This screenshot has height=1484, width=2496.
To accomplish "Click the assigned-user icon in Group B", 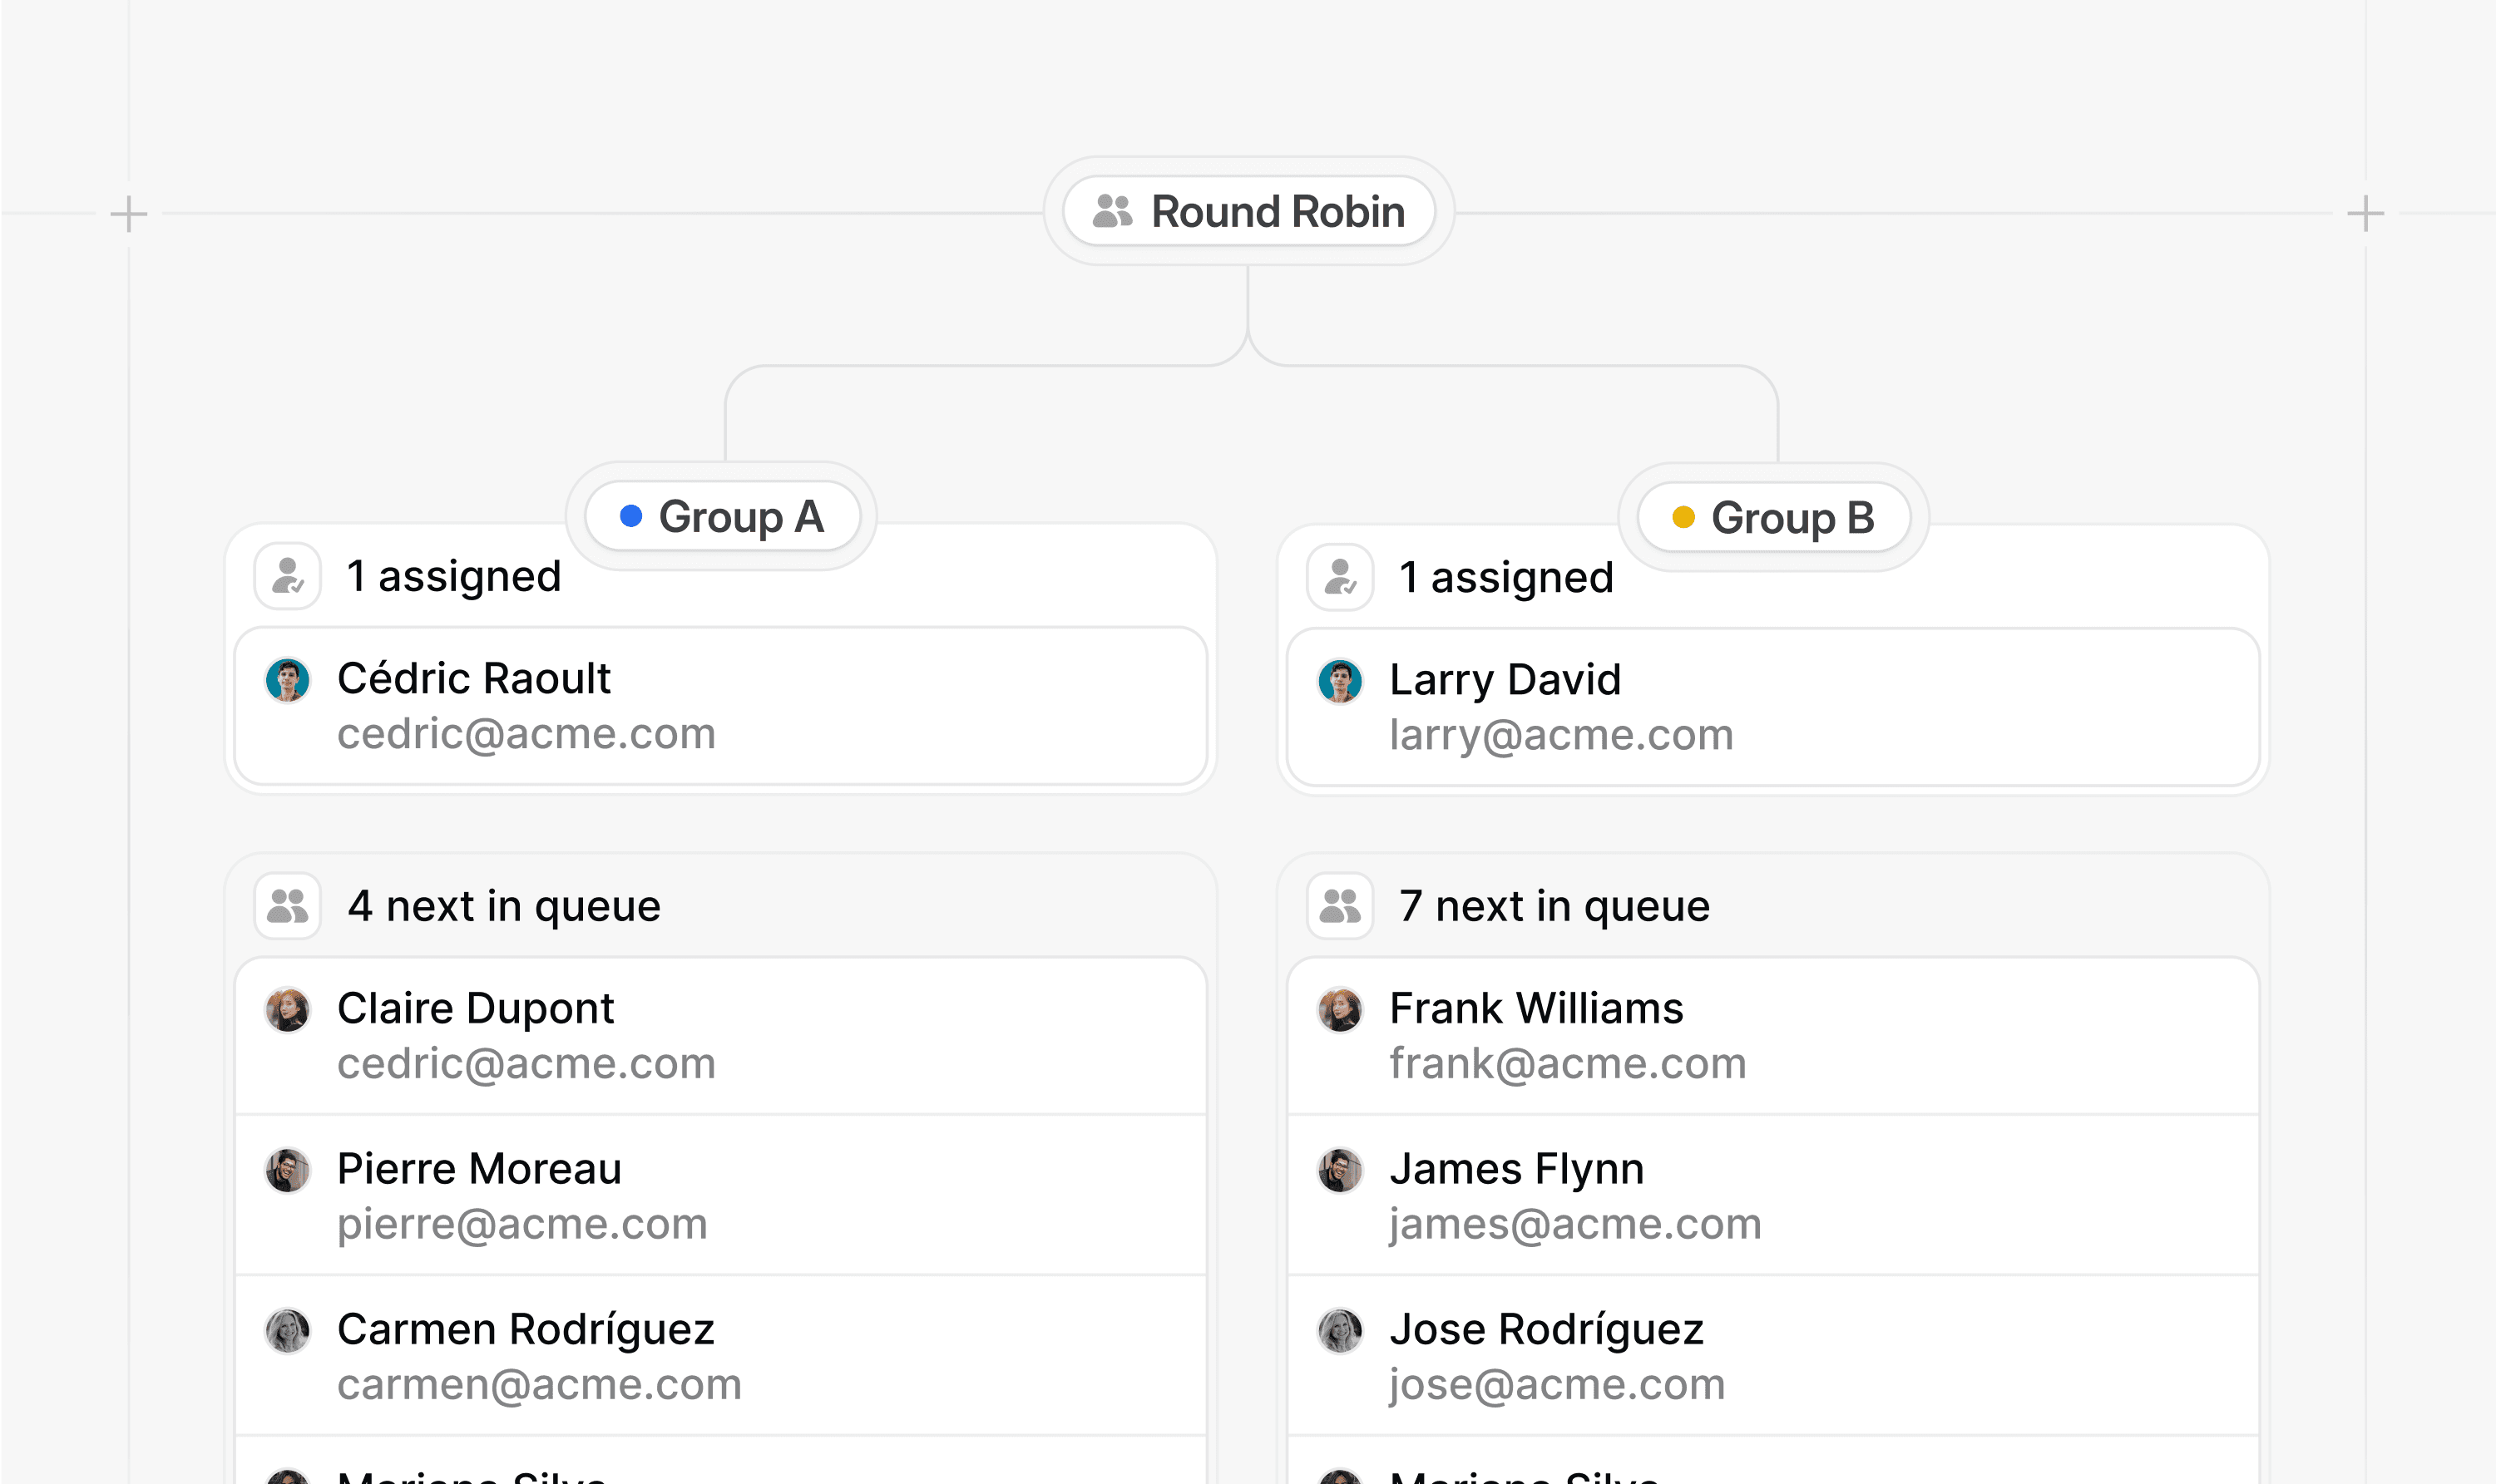I will click(1341, 577).
